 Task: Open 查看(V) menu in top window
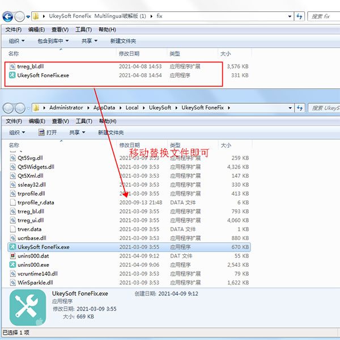point(60,30)
